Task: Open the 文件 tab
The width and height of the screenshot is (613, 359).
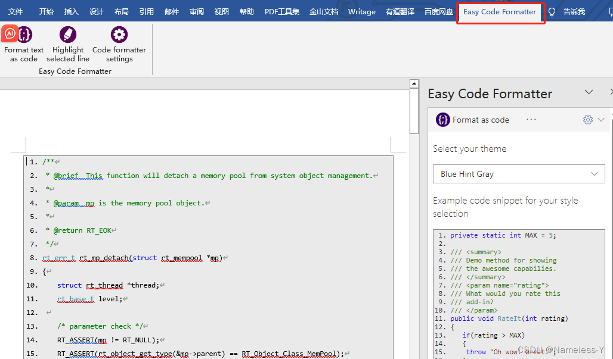Action: 16,12
